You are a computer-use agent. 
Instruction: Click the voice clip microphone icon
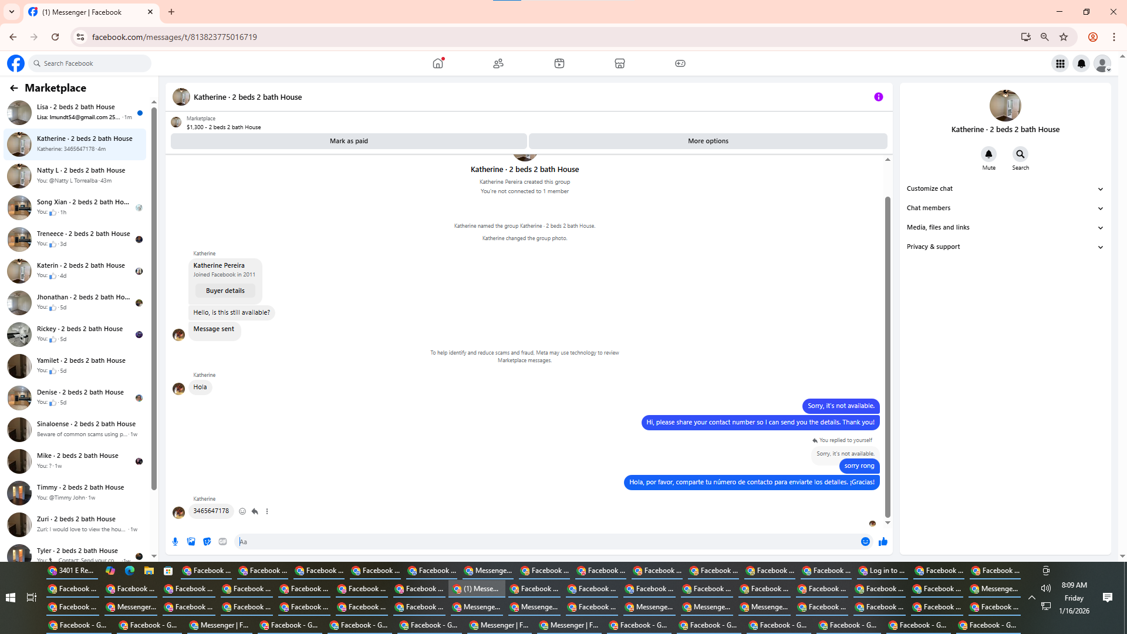[x=175, y=542]
